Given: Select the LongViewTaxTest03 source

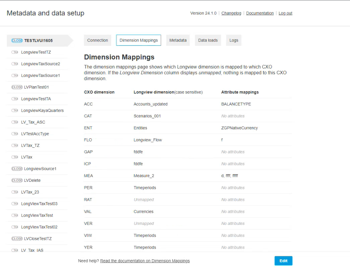Looking at the screenshot, I should pyautogui.click(x=39, y=204).
